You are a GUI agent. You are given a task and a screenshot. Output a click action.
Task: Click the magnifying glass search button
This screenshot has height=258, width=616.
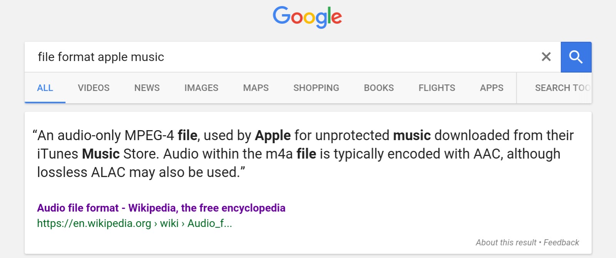coord(576,57)
